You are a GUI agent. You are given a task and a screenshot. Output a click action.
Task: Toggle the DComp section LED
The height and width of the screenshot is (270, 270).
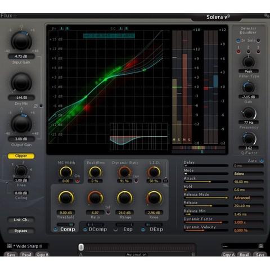coord(85,229)
